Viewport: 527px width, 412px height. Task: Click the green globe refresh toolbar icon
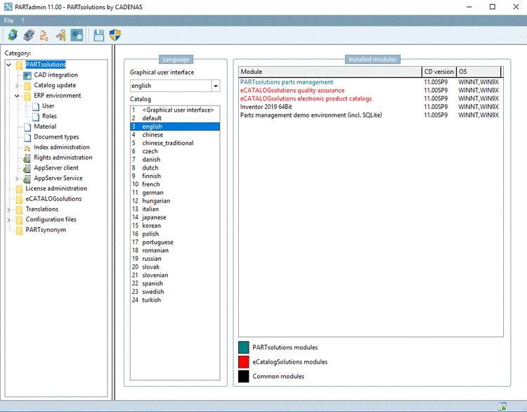click(x=12, y=35)
